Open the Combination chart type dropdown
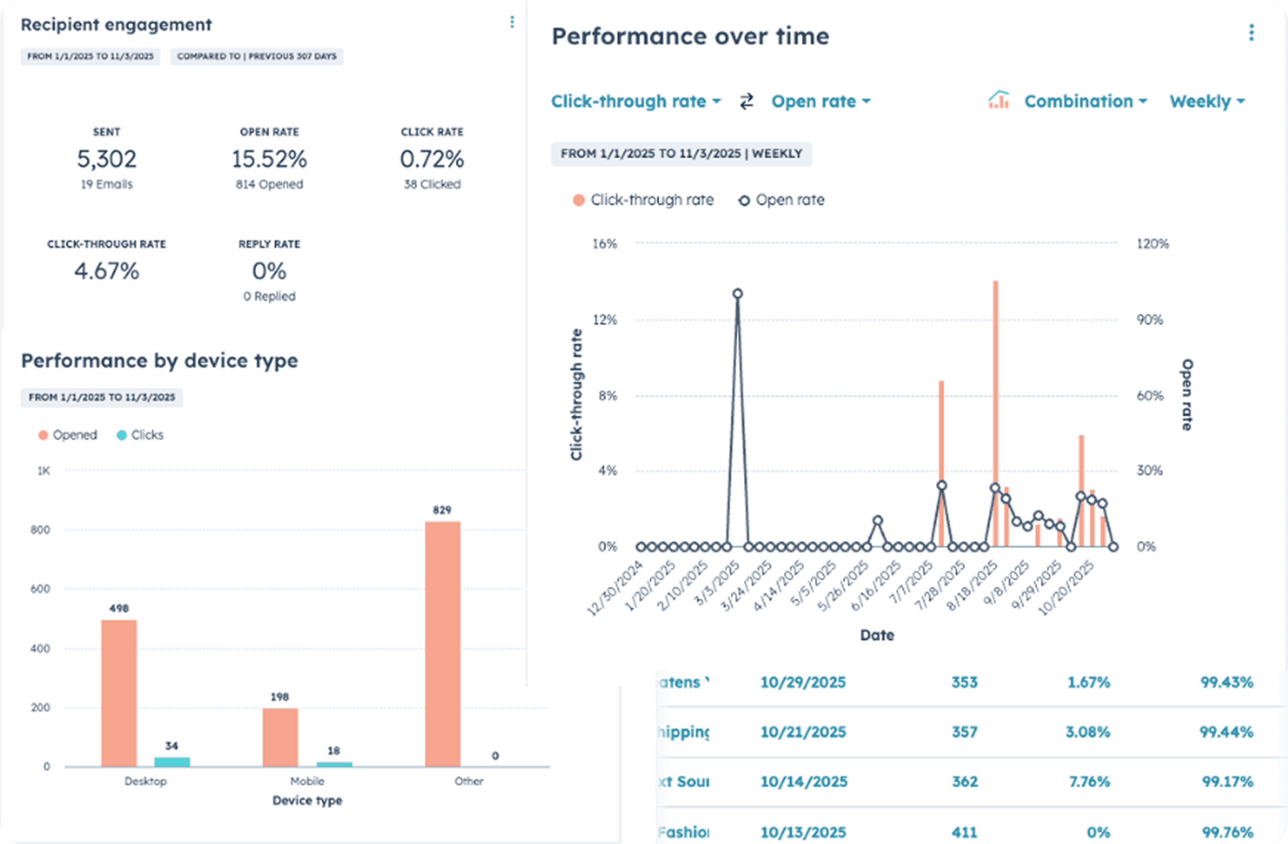This screenshot has width=1288, height=844. point(1085,102)
